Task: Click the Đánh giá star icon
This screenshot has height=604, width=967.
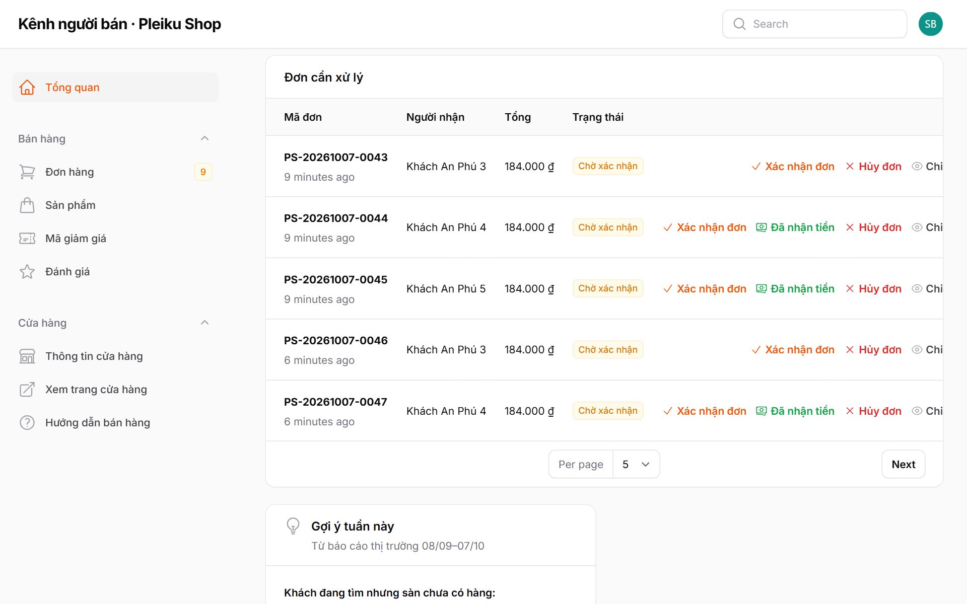Action: 27,271
